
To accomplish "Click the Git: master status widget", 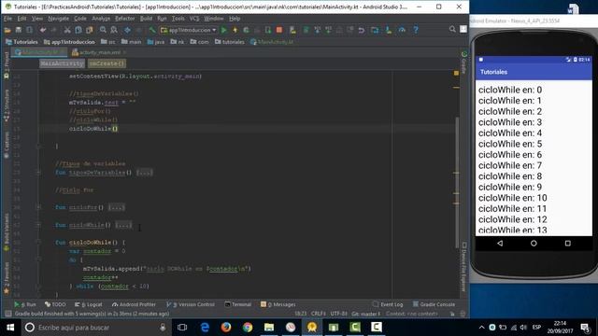I will pyautogui.click(x=366, y=314).
